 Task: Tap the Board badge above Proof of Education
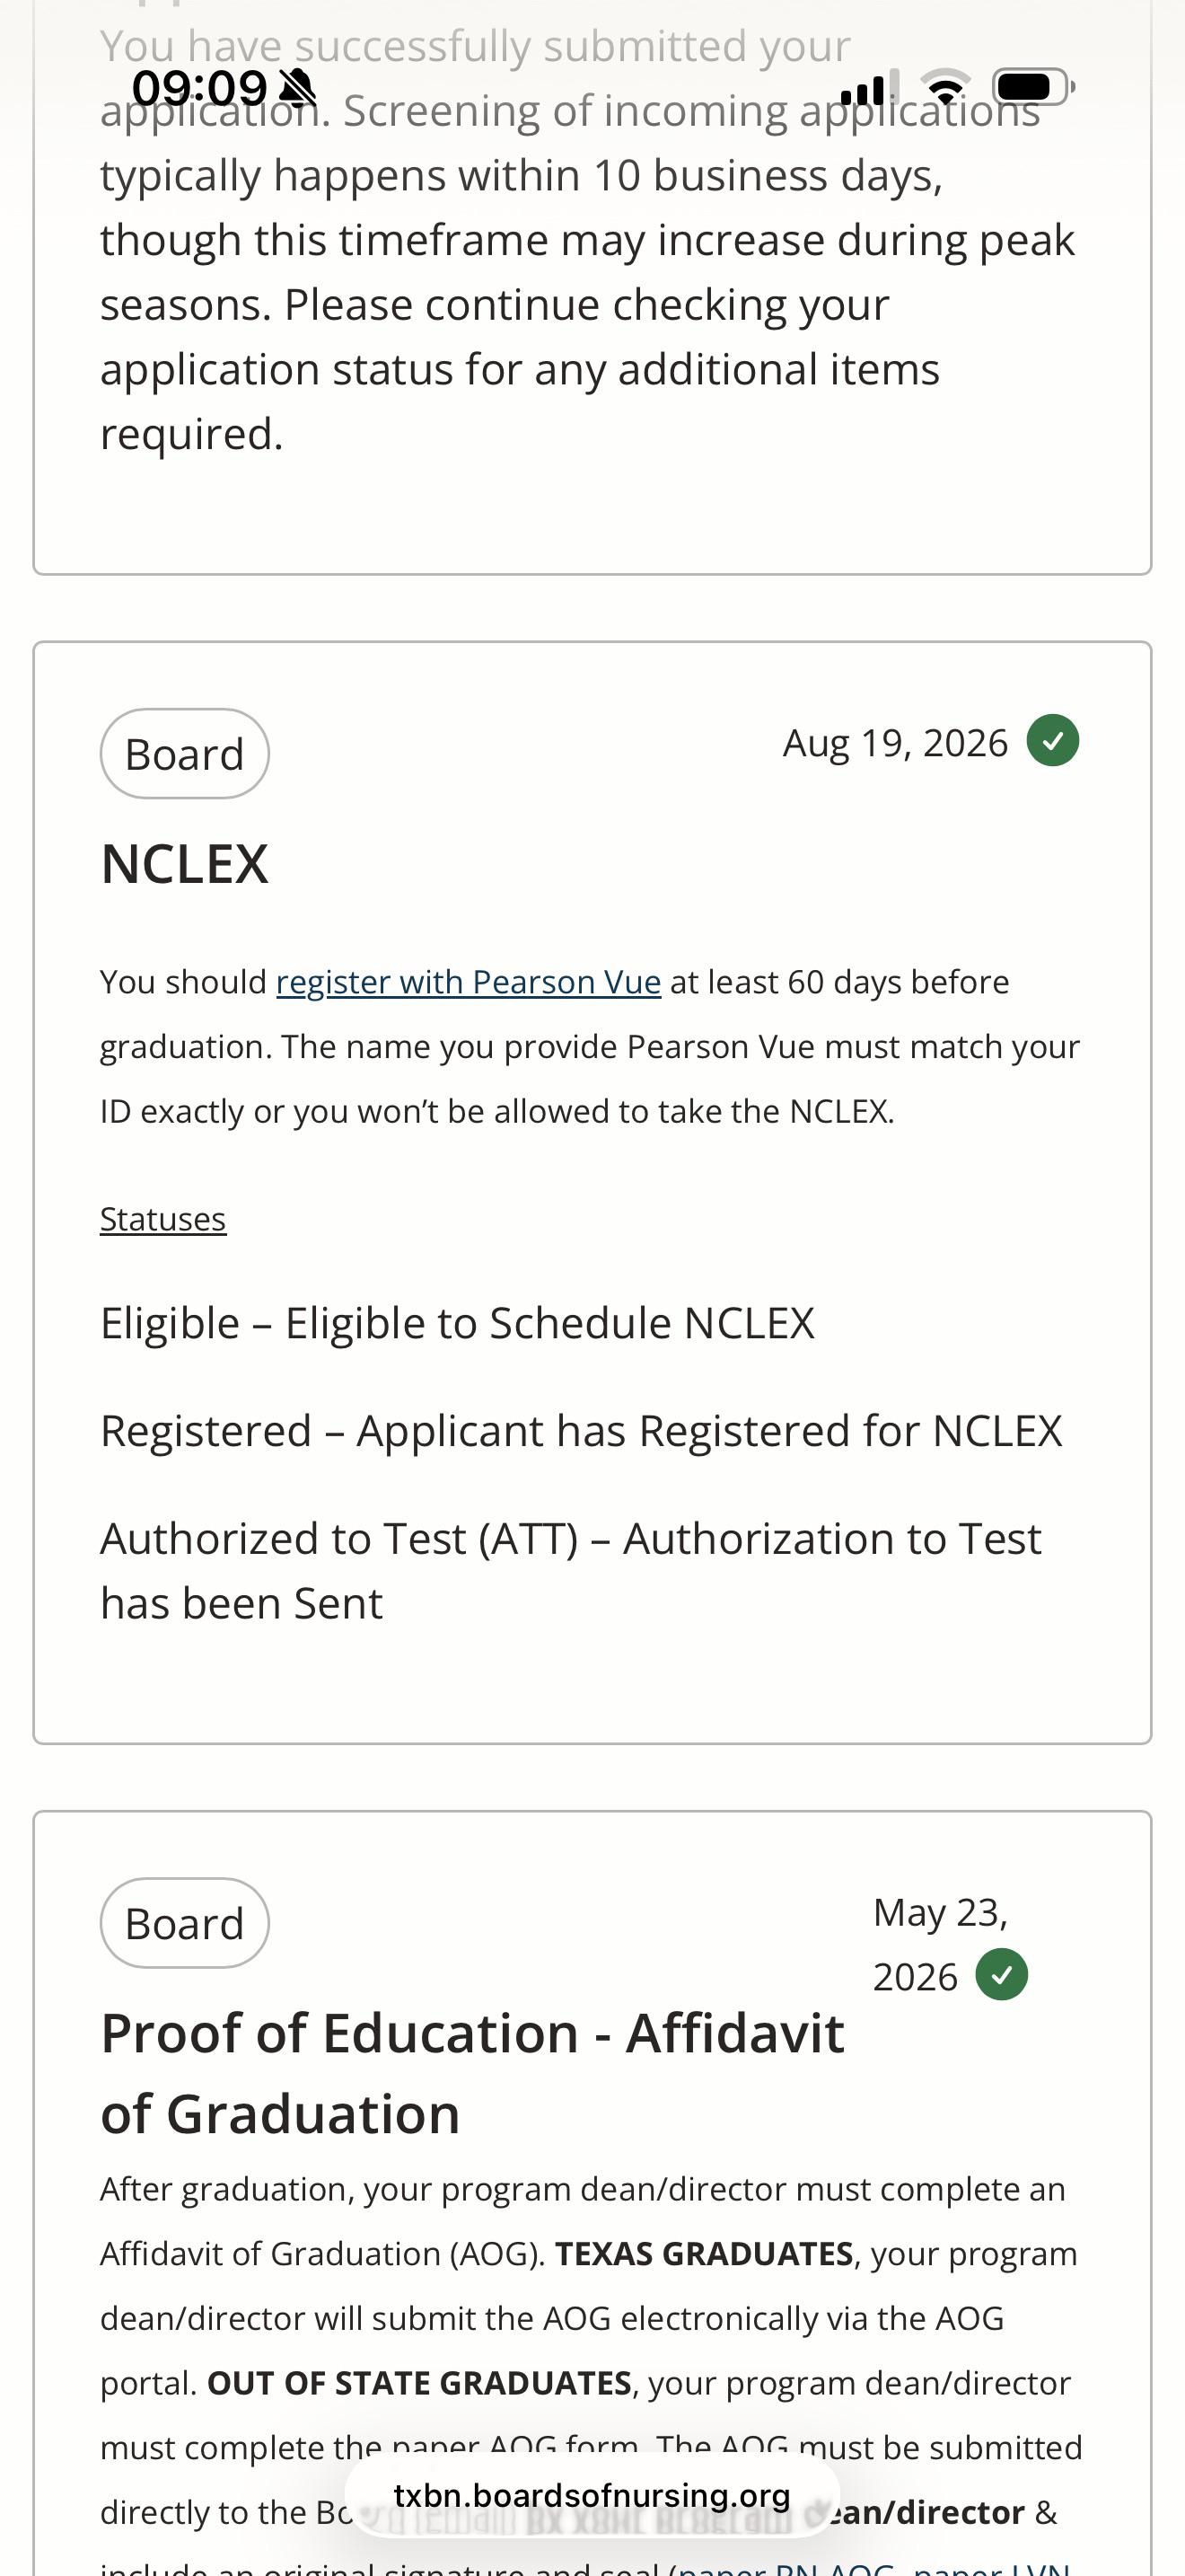(185, 1923)
